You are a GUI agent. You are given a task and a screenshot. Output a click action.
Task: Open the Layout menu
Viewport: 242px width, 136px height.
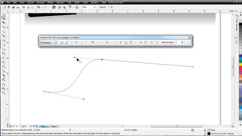30,3
